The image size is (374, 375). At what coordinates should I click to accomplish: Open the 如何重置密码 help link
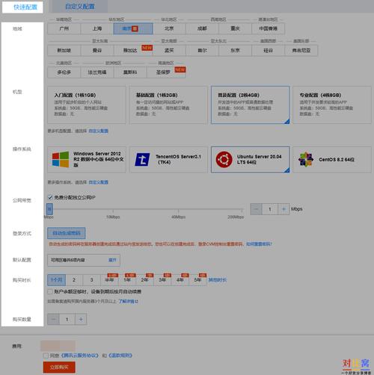pos(259,244)
